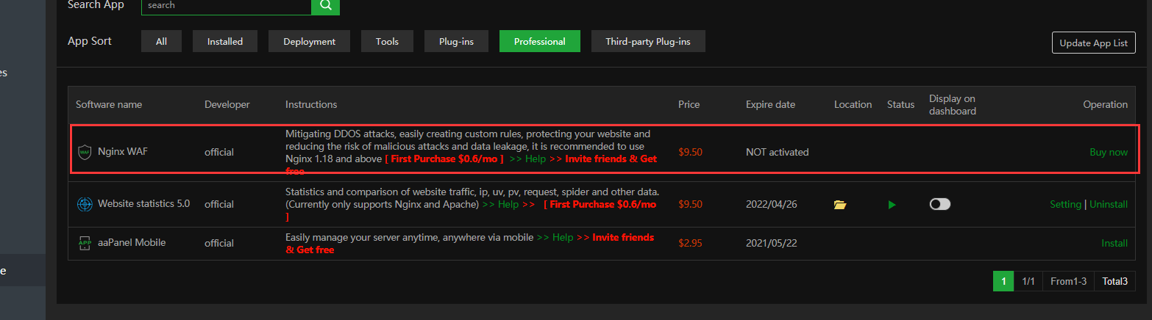Open Setting for Website statistics

coord(1065,205)
